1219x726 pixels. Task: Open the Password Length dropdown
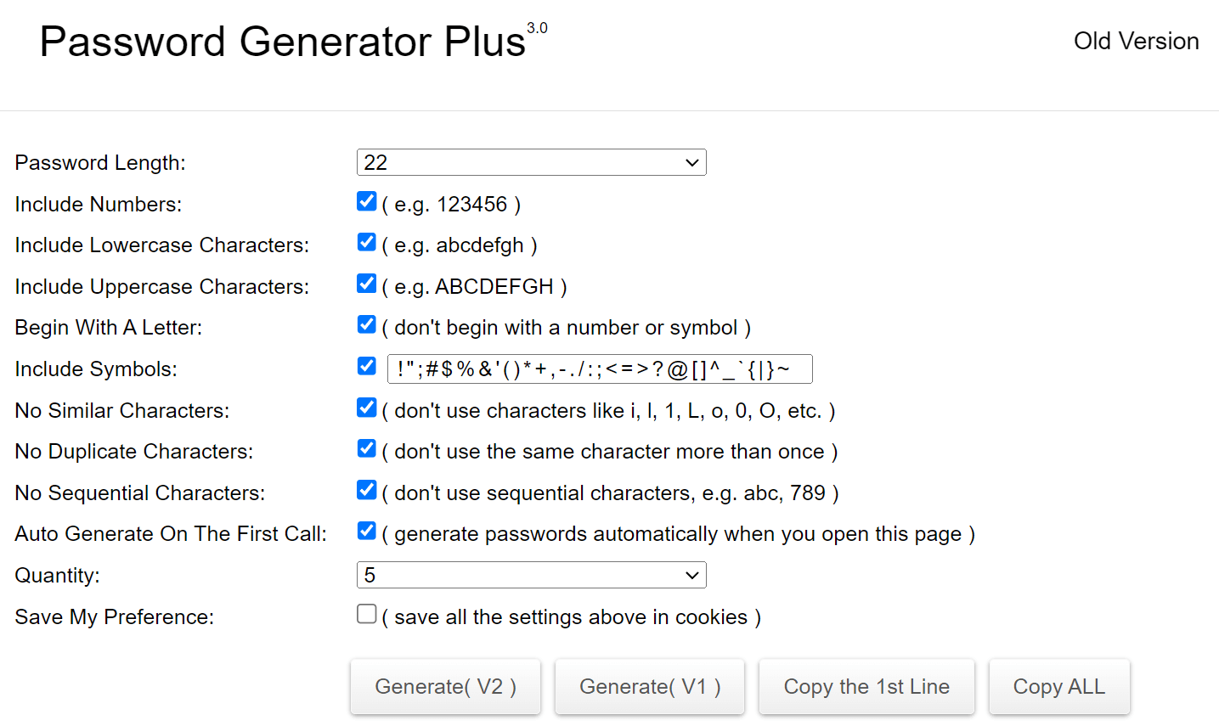coord(531,162)
